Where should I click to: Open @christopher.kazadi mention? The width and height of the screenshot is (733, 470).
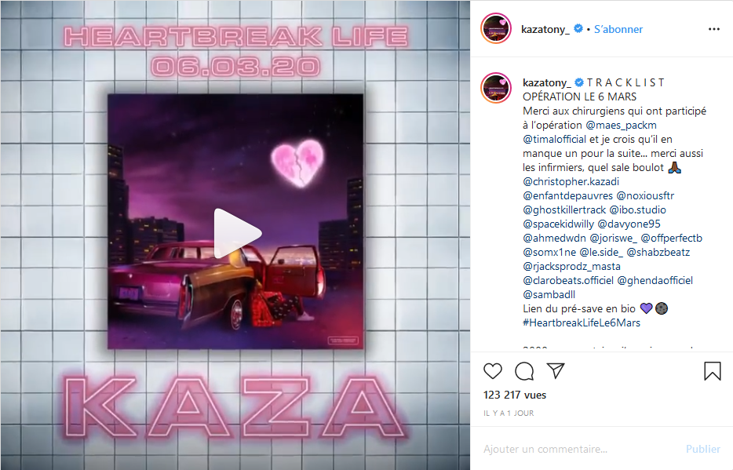tap(571, 182)
